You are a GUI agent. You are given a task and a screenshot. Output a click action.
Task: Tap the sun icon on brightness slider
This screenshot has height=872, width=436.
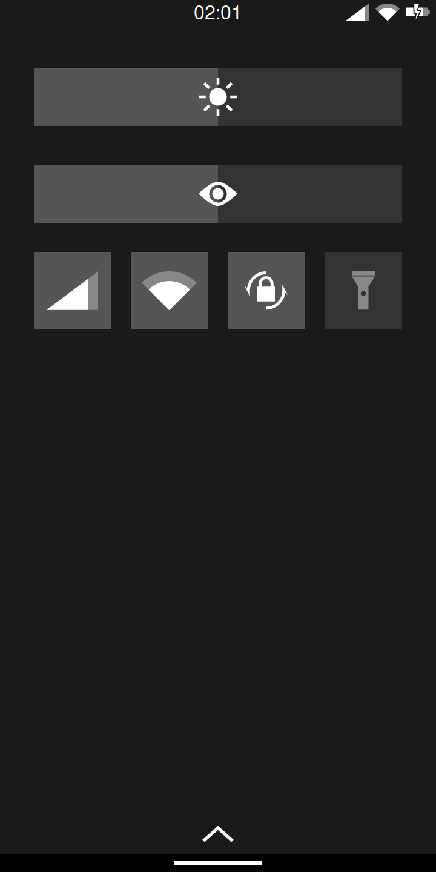point(218,97)
